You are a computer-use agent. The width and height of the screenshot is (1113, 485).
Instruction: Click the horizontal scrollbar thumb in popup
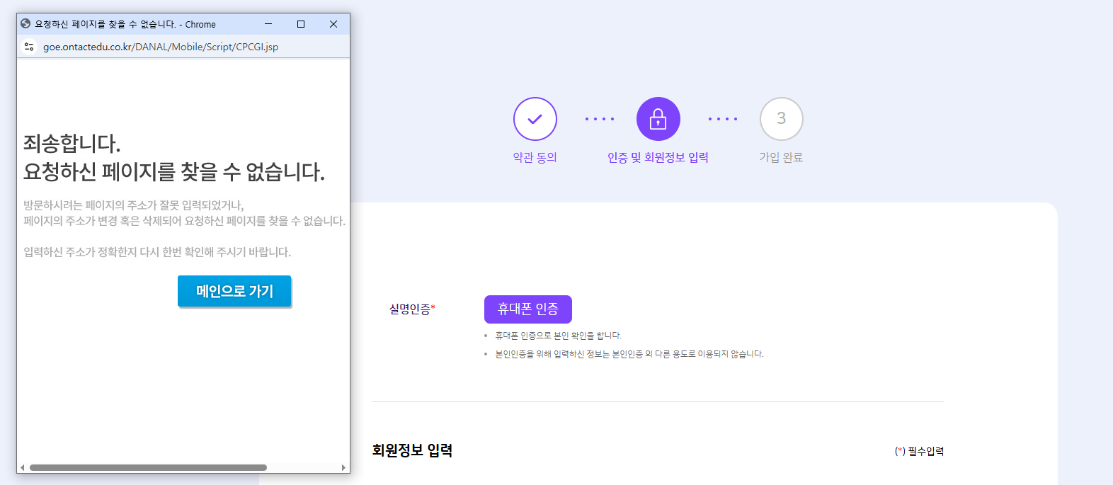(148, 467)
